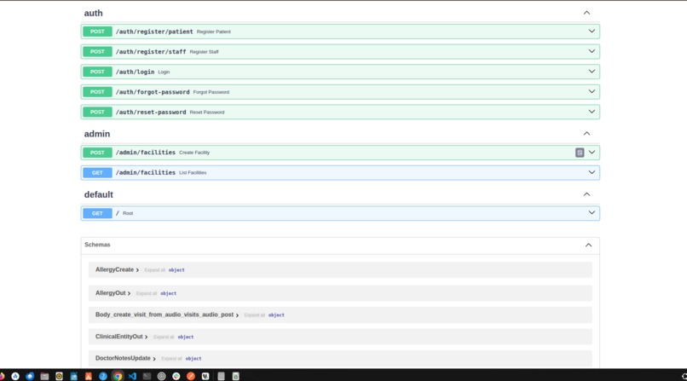
Task: Open the Terminal from the taskbar
Action: tap(147, 376)
